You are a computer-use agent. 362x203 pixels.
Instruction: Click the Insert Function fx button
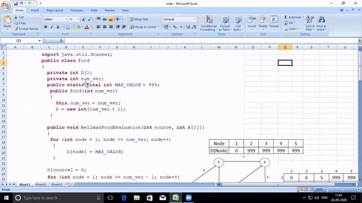tap(61, 41)
